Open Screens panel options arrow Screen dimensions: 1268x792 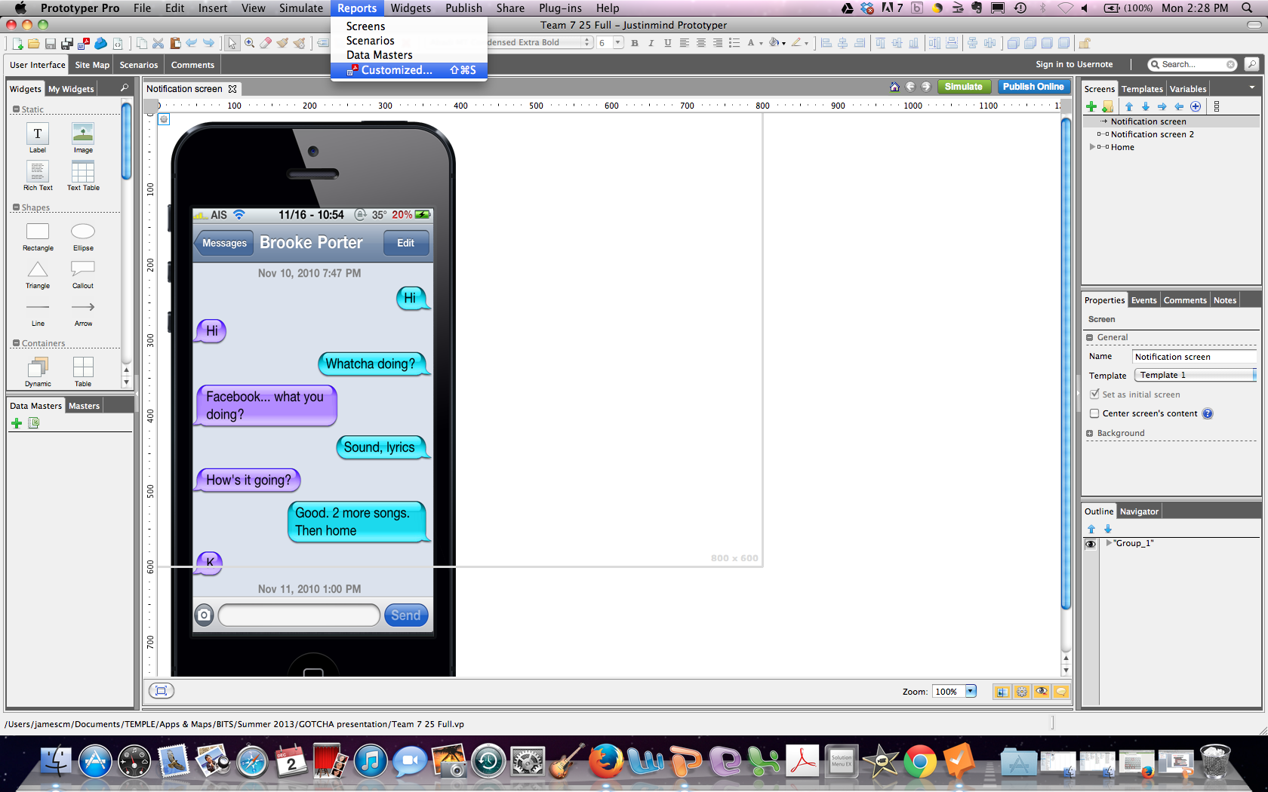tap(1252, 87)
